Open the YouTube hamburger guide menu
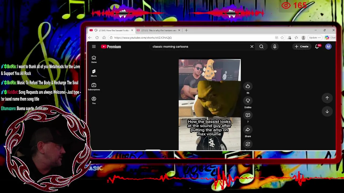The height and width of the screenshot is (193, 344). click(x=94, y=47)
